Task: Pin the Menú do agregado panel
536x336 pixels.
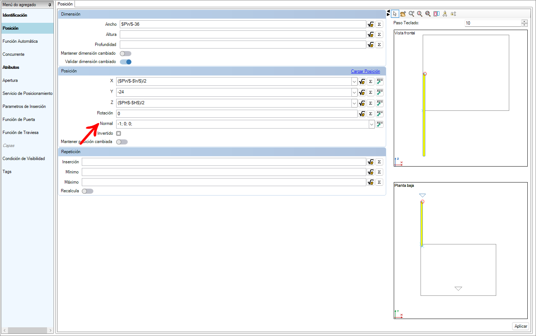Action: [50, 5]
